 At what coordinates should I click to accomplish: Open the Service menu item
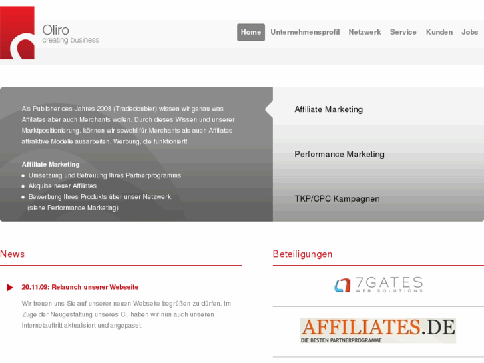point(403,32)
